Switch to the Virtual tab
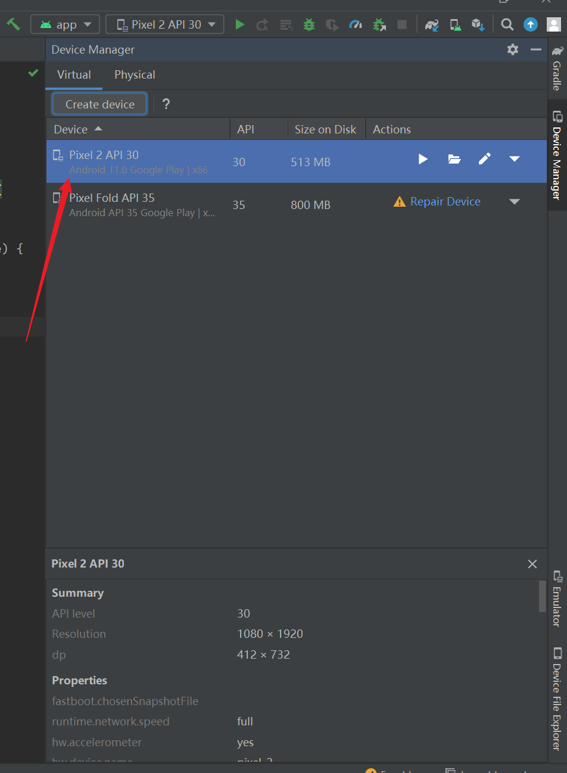This screenshot has width=567, height=773. pos(74,74)
